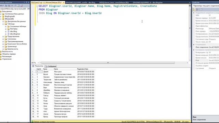
Task: Select the FileTables folder
Action: [14, 29]
